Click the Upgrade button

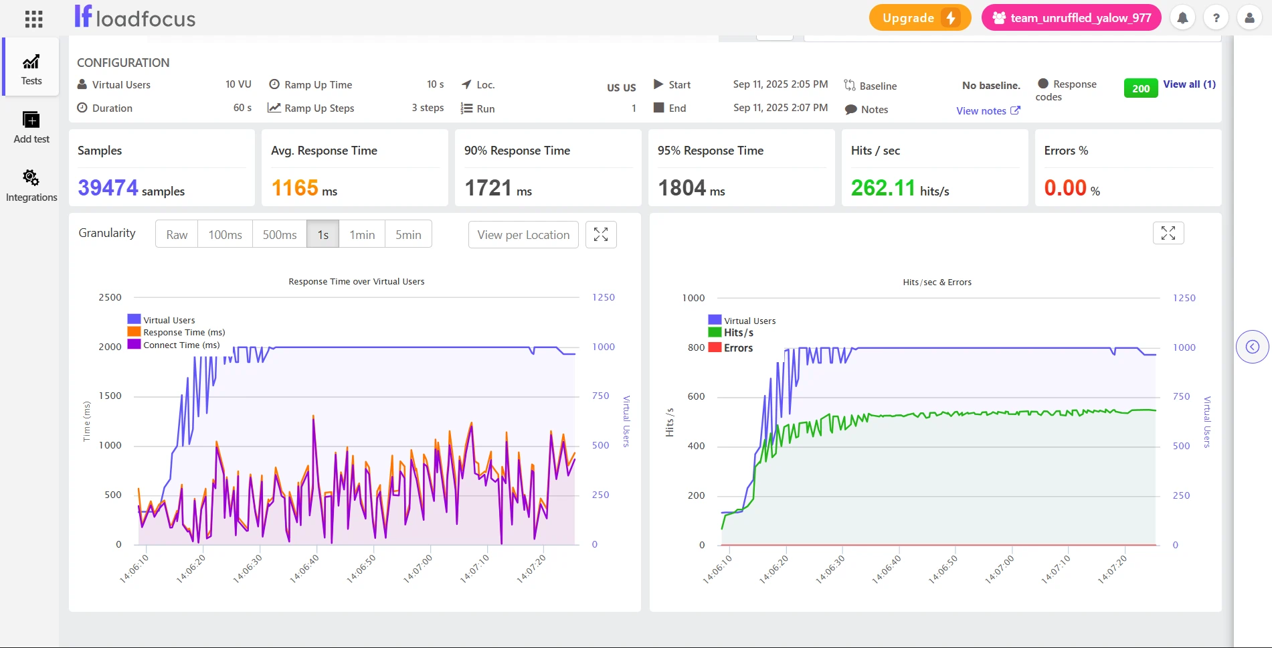tap(919, 18)
